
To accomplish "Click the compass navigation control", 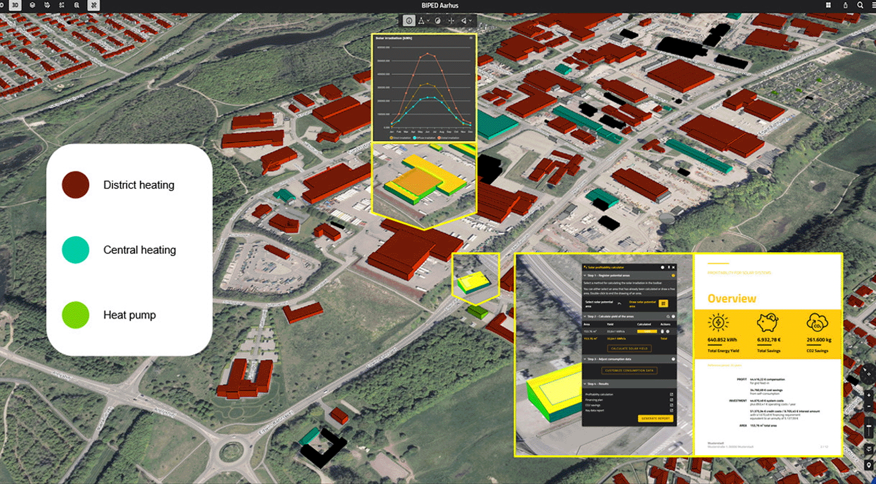I will click(x=868, y=373).
